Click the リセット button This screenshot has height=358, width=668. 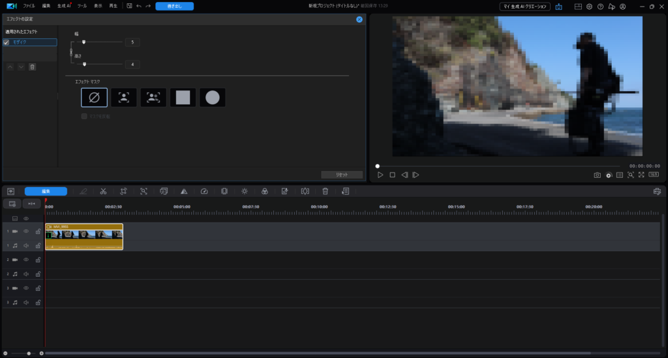[341, 174]
